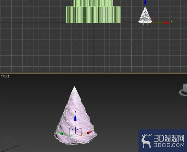
Task: Select the green stepped cylinder object
Action: pos(93,15)
